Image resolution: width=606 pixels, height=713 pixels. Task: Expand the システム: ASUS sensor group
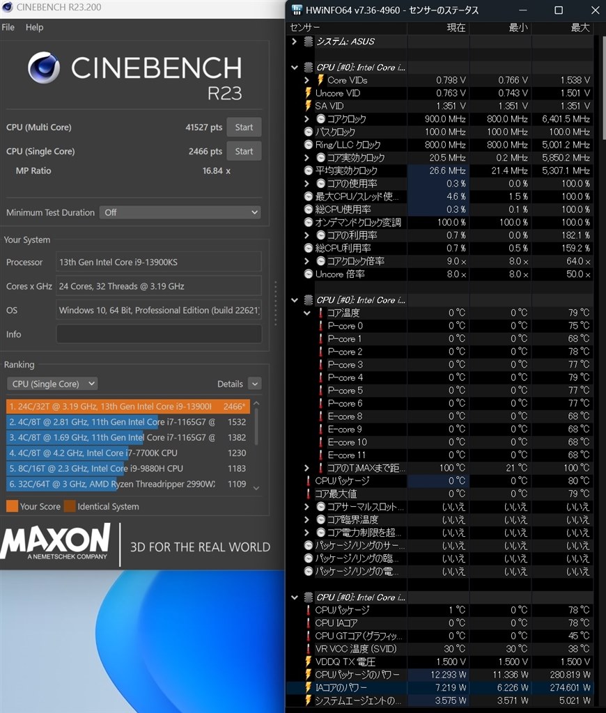point(295,41)
